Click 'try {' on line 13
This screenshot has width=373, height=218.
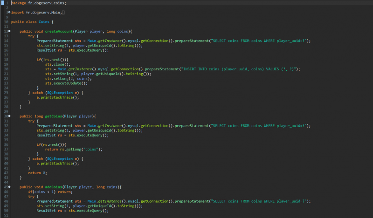pyautogui.click(x=33, y=36)
